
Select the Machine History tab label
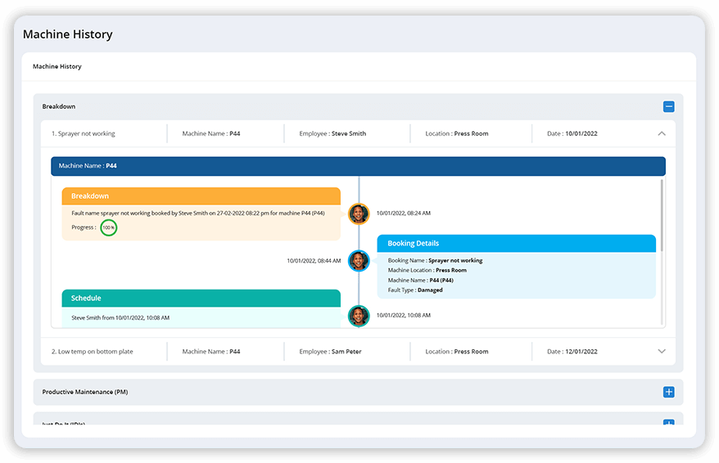pos(57,66)
